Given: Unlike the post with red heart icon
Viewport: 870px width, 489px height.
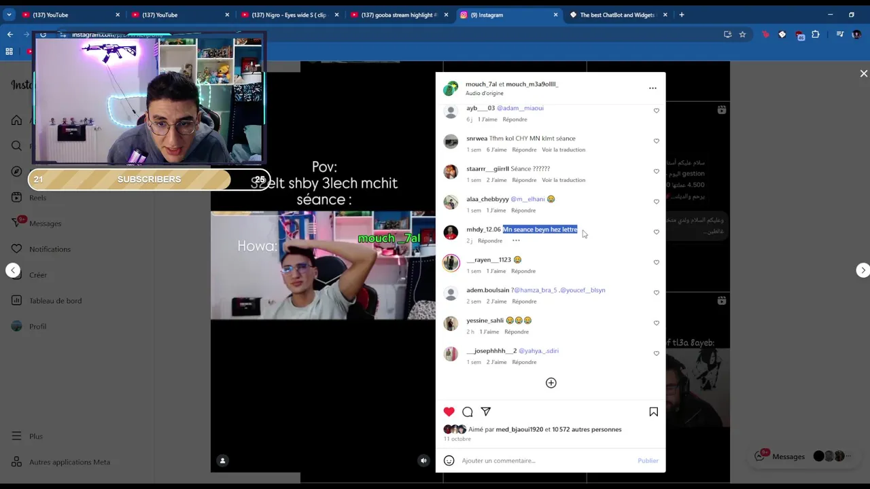Looking at the screenshot, I should 449,412.
